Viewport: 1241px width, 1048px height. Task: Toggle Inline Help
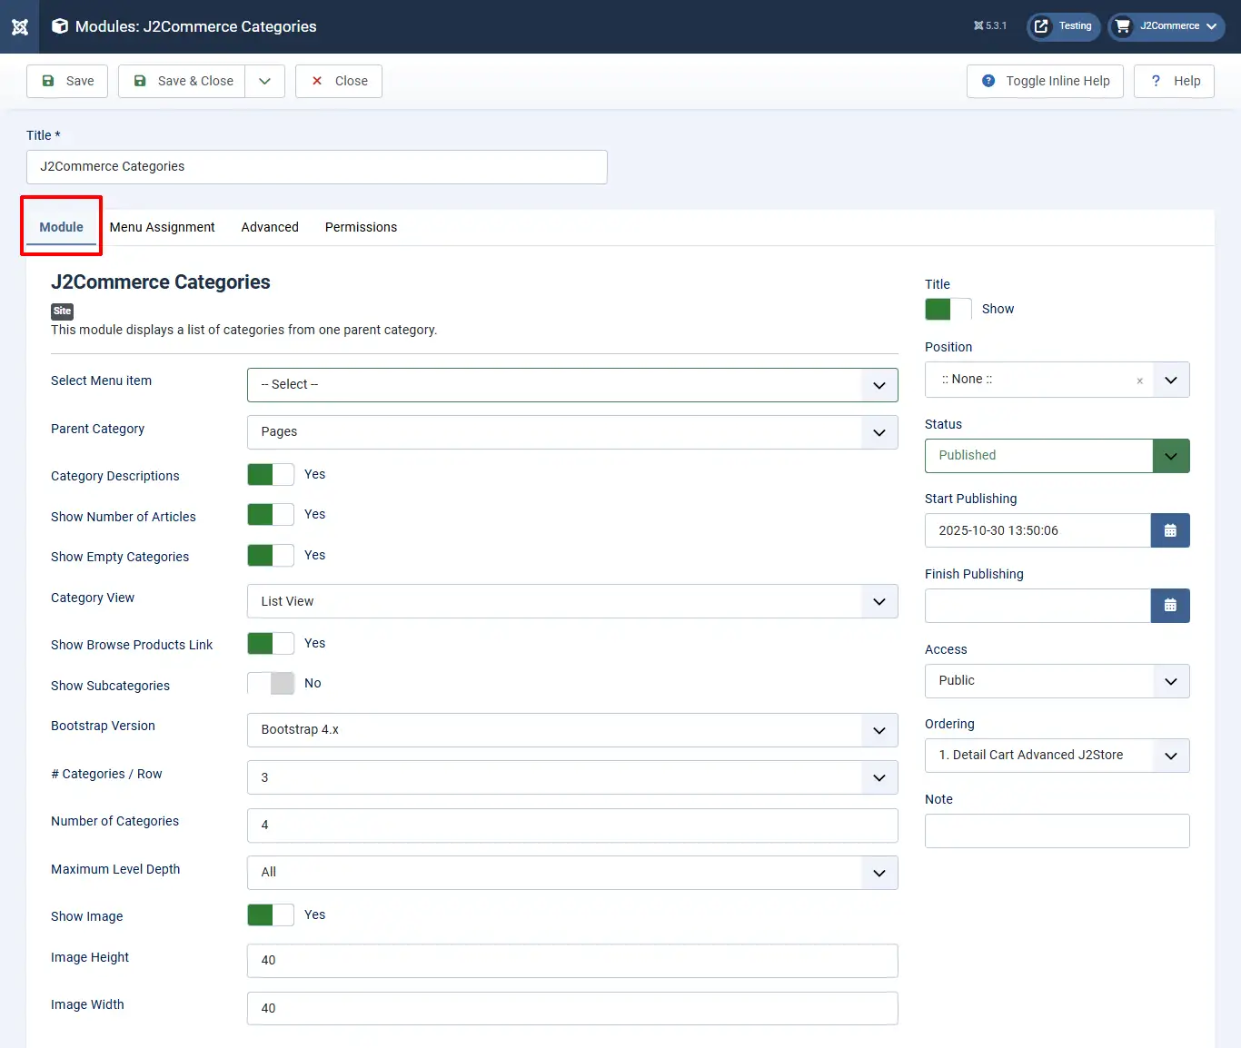coord(1045,81)
